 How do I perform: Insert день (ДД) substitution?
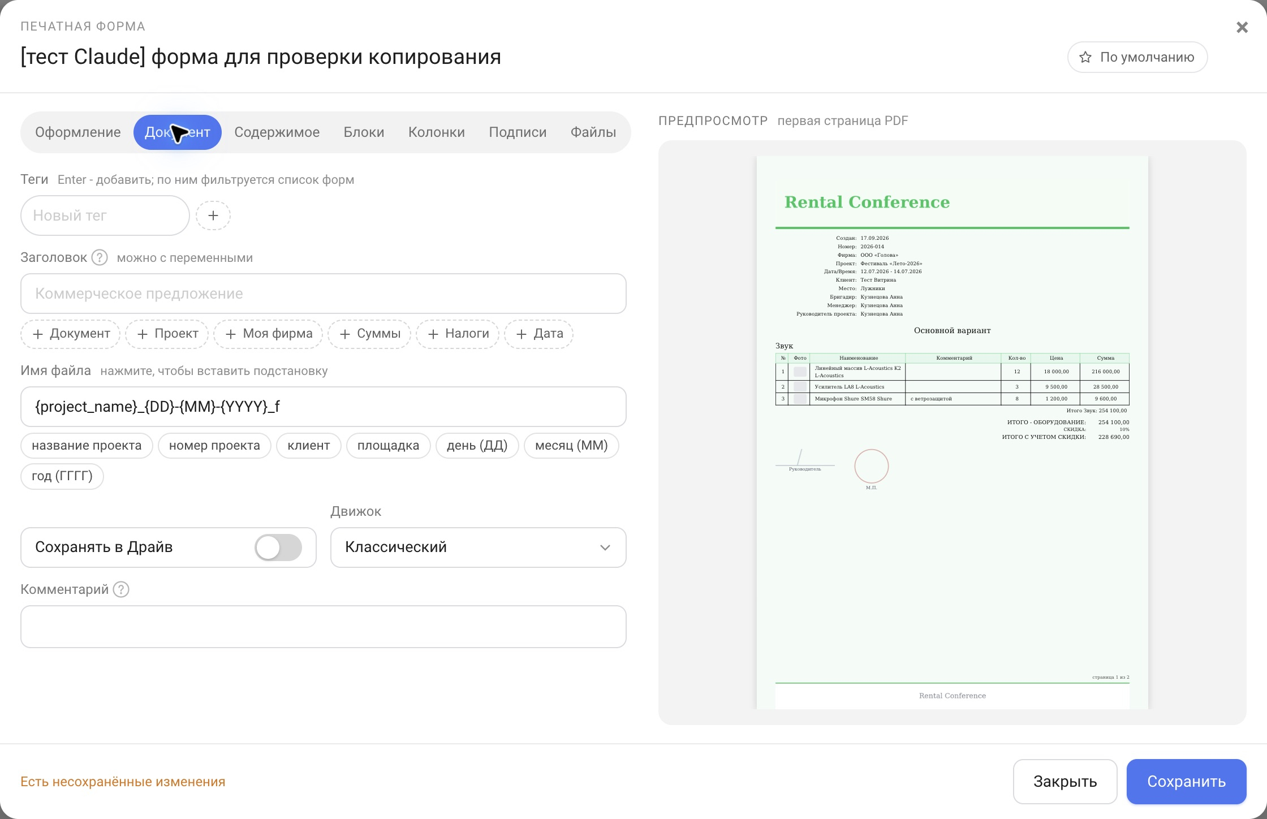pos(477,446)
